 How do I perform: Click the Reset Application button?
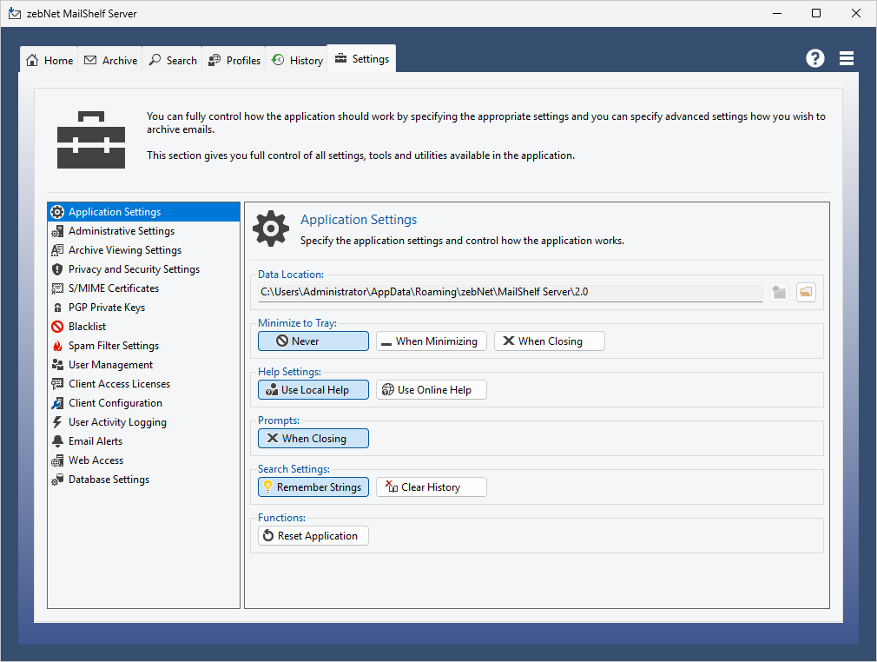click(313, 536)
